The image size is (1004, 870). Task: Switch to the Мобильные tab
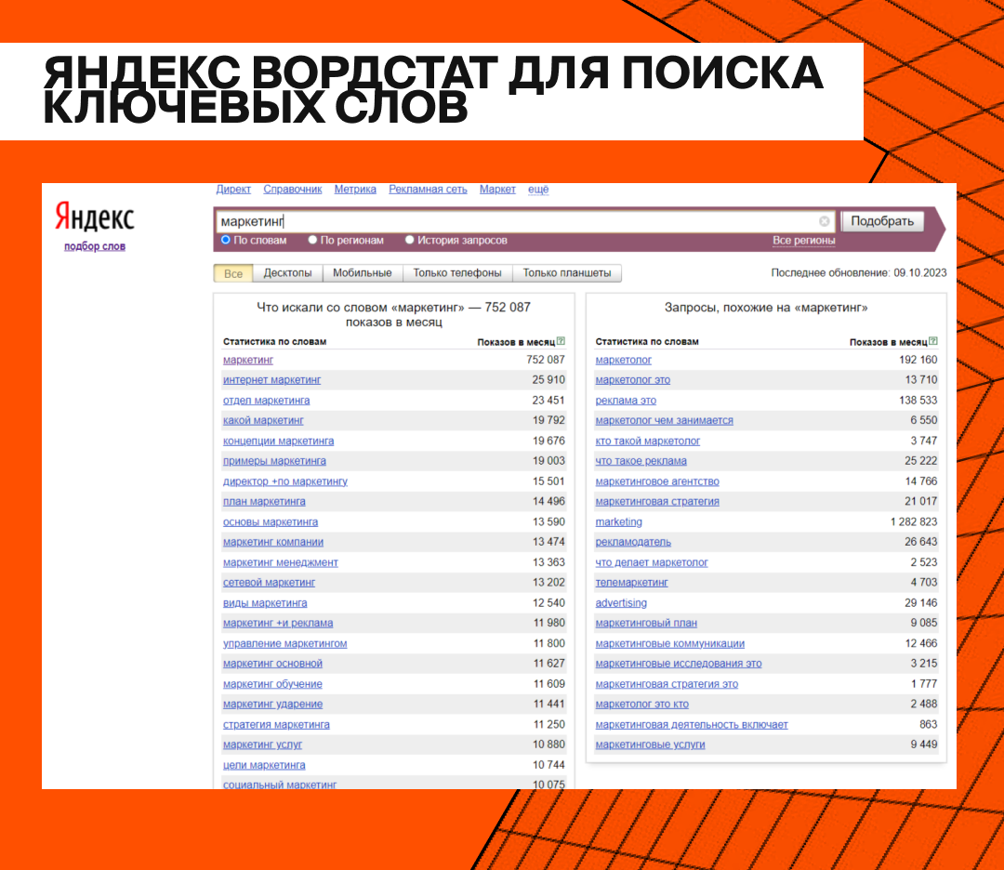click(x=363, y=273)
